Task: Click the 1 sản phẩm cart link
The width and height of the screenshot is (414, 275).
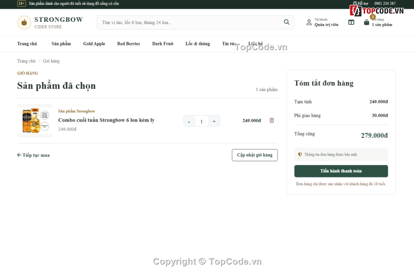Action: point(382,24)
